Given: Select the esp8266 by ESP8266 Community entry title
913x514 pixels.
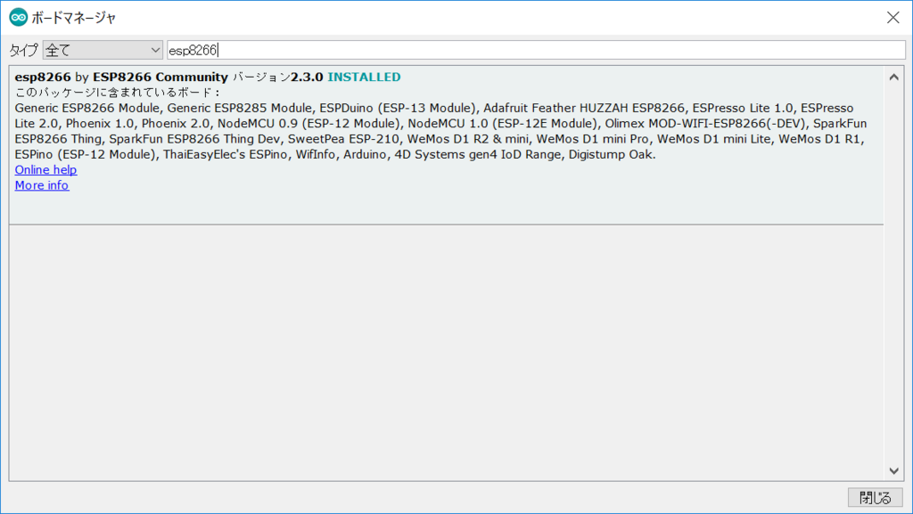Looking at the screenshot, I should coord(121,78).
